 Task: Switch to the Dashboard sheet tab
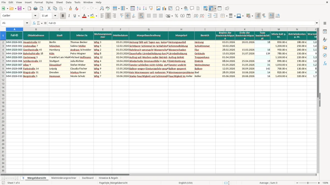(x=88, y=178)
